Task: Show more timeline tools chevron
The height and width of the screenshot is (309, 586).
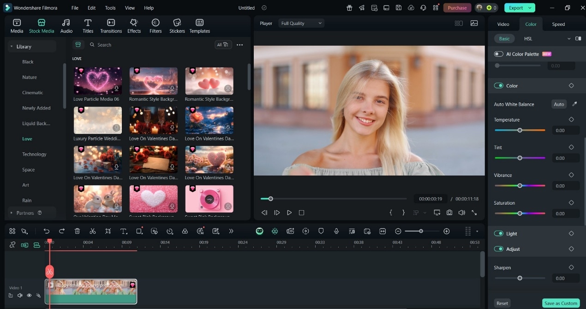Action: coord(231,231)
